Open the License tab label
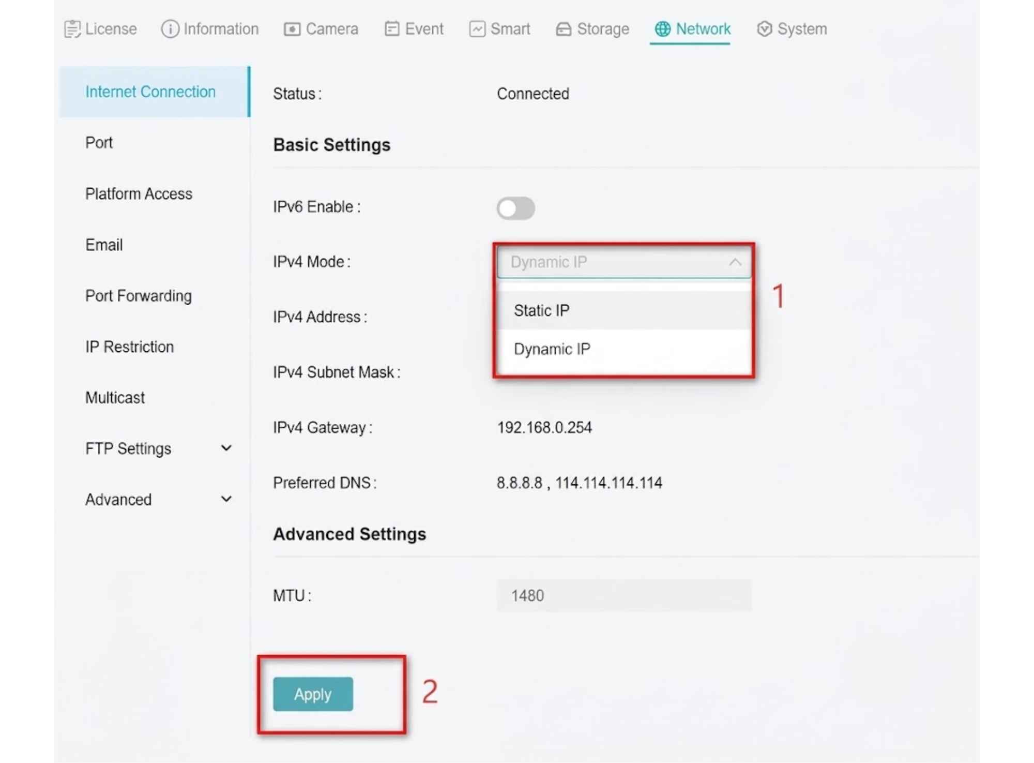 point(111,29)
